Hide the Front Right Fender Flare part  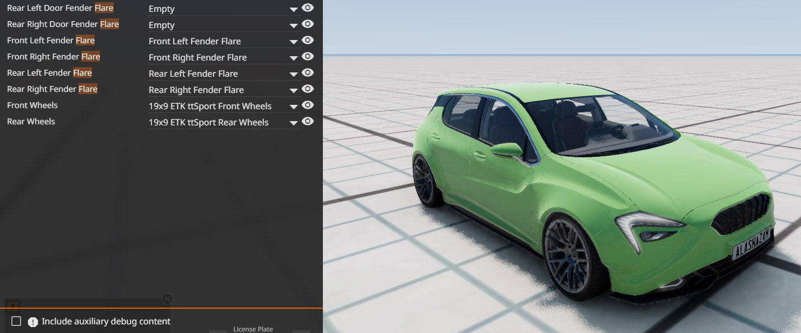pyautogui.click(x=308, y=57)
